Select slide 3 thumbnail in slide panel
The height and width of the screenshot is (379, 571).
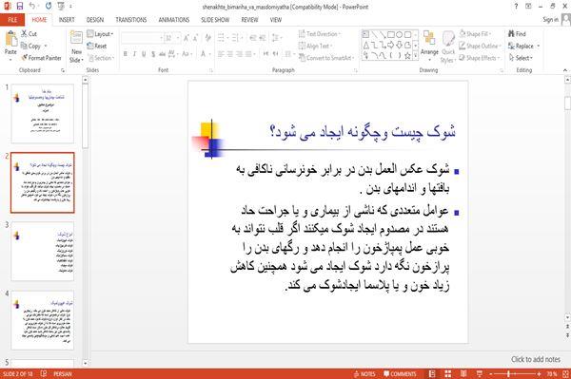click(42, 251)
